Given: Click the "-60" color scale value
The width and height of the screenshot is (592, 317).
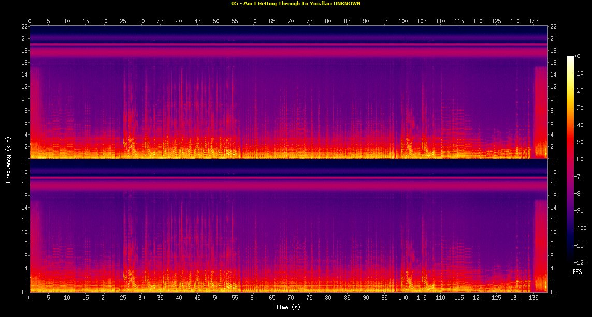Looking at the screenshot, I should [579, 159].
